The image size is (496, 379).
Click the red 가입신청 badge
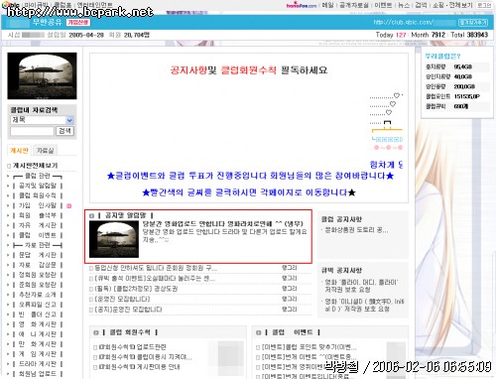tap(78, 23)
